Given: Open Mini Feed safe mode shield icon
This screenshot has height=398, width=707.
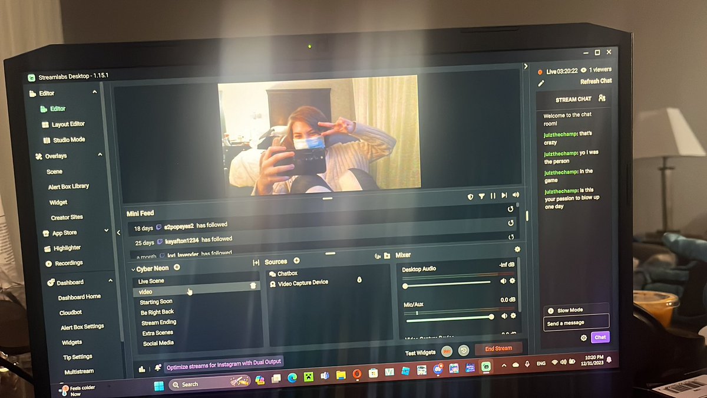Looking at the screenshot, I should [x=470, y=196].
